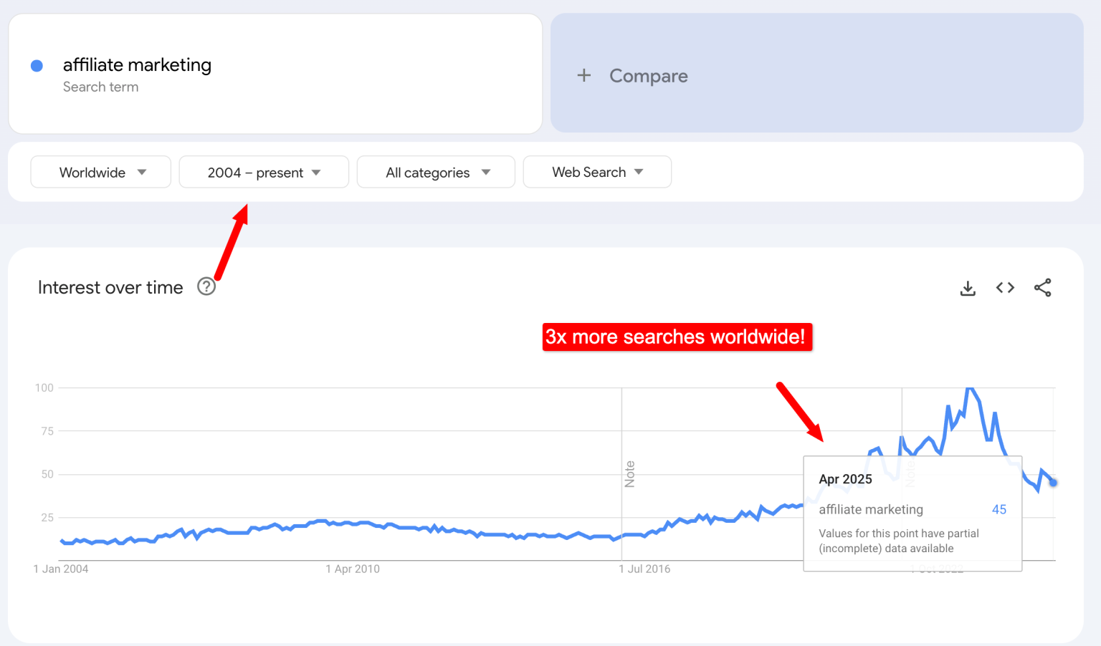Click the Worldwide dropdown arrow

(142, 172)
